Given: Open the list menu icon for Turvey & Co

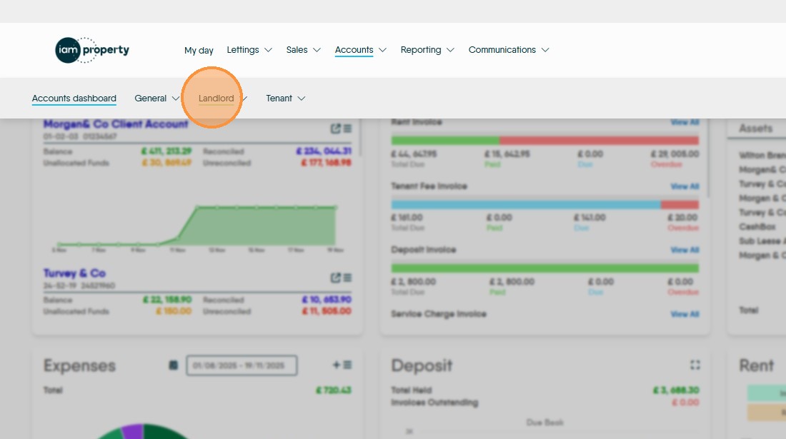Looking at the screenshot, I should 347,277.
